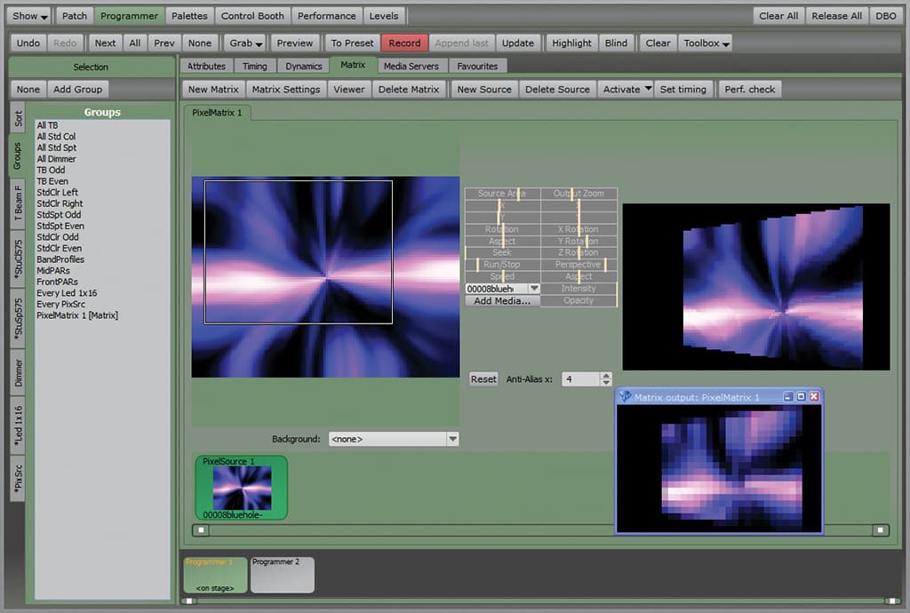This screenshot has width=910, height=613.
Task: Select the PixelSource 1 thumbnail
Action: (242, 488)
